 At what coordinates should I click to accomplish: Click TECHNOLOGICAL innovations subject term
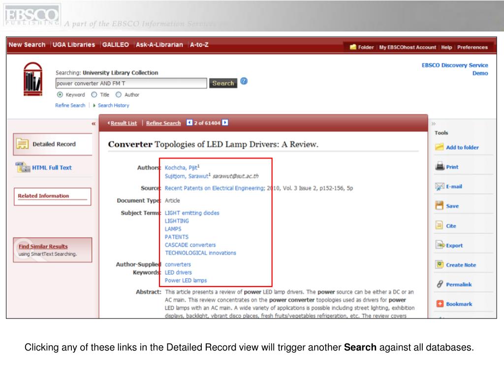(201, 253)
